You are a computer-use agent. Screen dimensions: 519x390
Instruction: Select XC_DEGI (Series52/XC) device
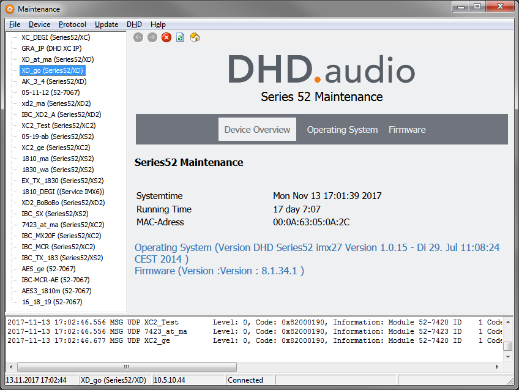pyautogui.click(x=56, y=37)
